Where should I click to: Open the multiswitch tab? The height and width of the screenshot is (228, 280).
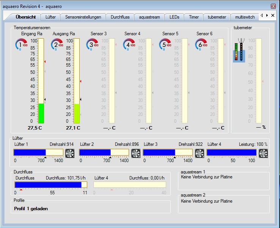pos(245,17)
